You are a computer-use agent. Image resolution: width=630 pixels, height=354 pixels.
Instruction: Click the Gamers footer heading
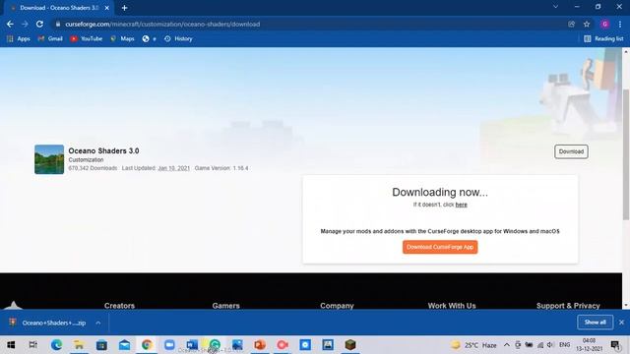click(x=225, y=306)
